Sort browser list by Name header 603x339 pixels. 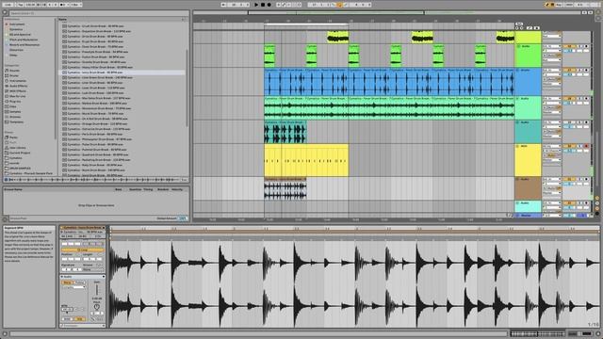(x=63, y=19)
